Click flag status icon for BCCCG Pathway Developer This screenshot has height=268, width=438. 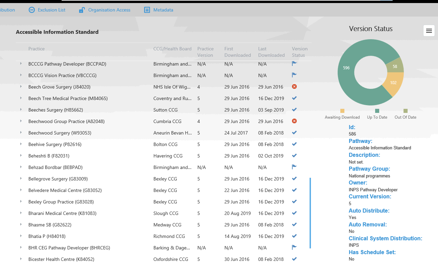click(294, 64)
